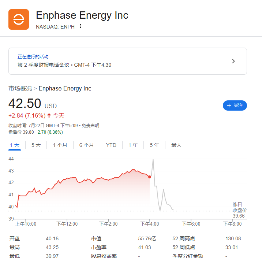Click the 免责声明 disclaimer link
The image size is (262, 263).
(x=90, y=126)
